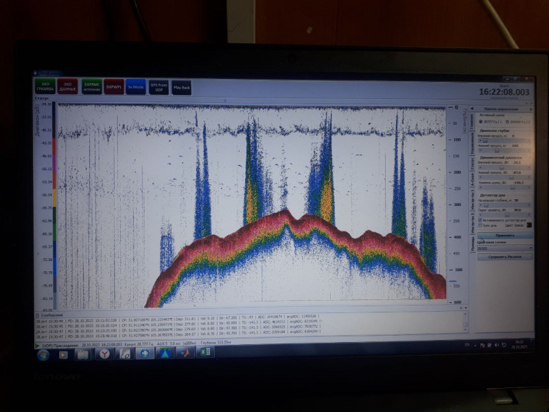This screenshot has height=412, width=549.
Task: Open Yandex browser from the taskbar
Action: tap(104, 354)
